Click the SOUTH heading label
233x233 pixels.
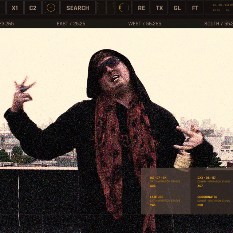click(218, 24)
